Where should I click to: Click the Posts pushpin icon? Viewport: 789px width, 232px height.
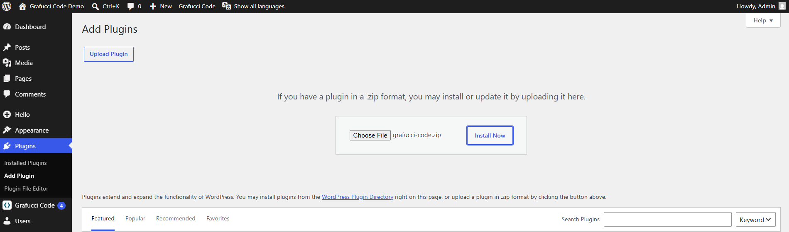coord(7,47)
